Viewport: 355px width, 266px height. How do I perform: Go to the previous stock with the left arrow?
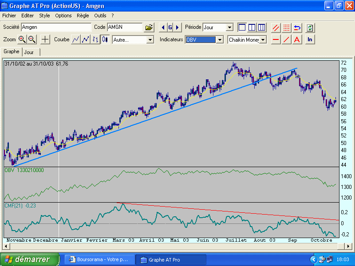coord(163,27)
